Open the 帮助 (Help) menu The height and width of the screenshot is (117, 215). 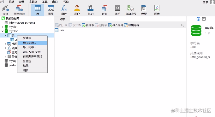[66, 2]
